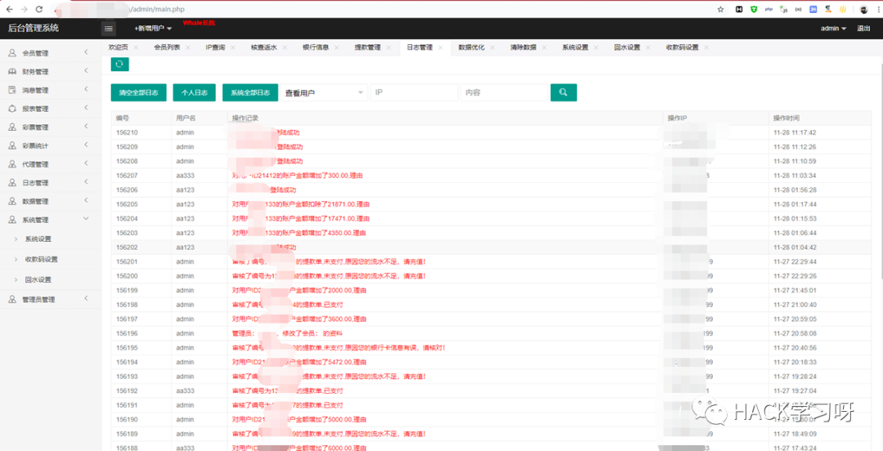Close the 收款码设置 tab
Viewport: 883px width, 451px height.
click(706, 48)
